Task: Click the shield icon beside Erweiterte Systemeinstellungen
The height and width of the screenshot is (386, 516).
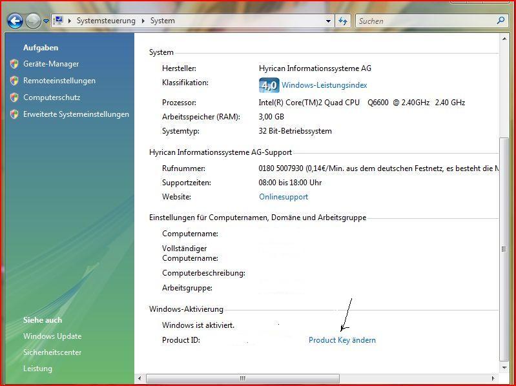Action: click(14, 114)
